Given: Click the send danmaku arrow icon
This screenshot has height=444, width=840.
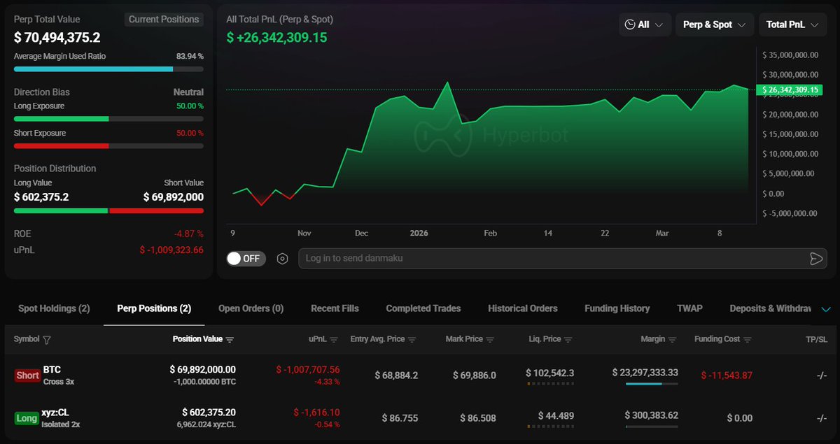Looking at the screenshot, I should point(815,259).
